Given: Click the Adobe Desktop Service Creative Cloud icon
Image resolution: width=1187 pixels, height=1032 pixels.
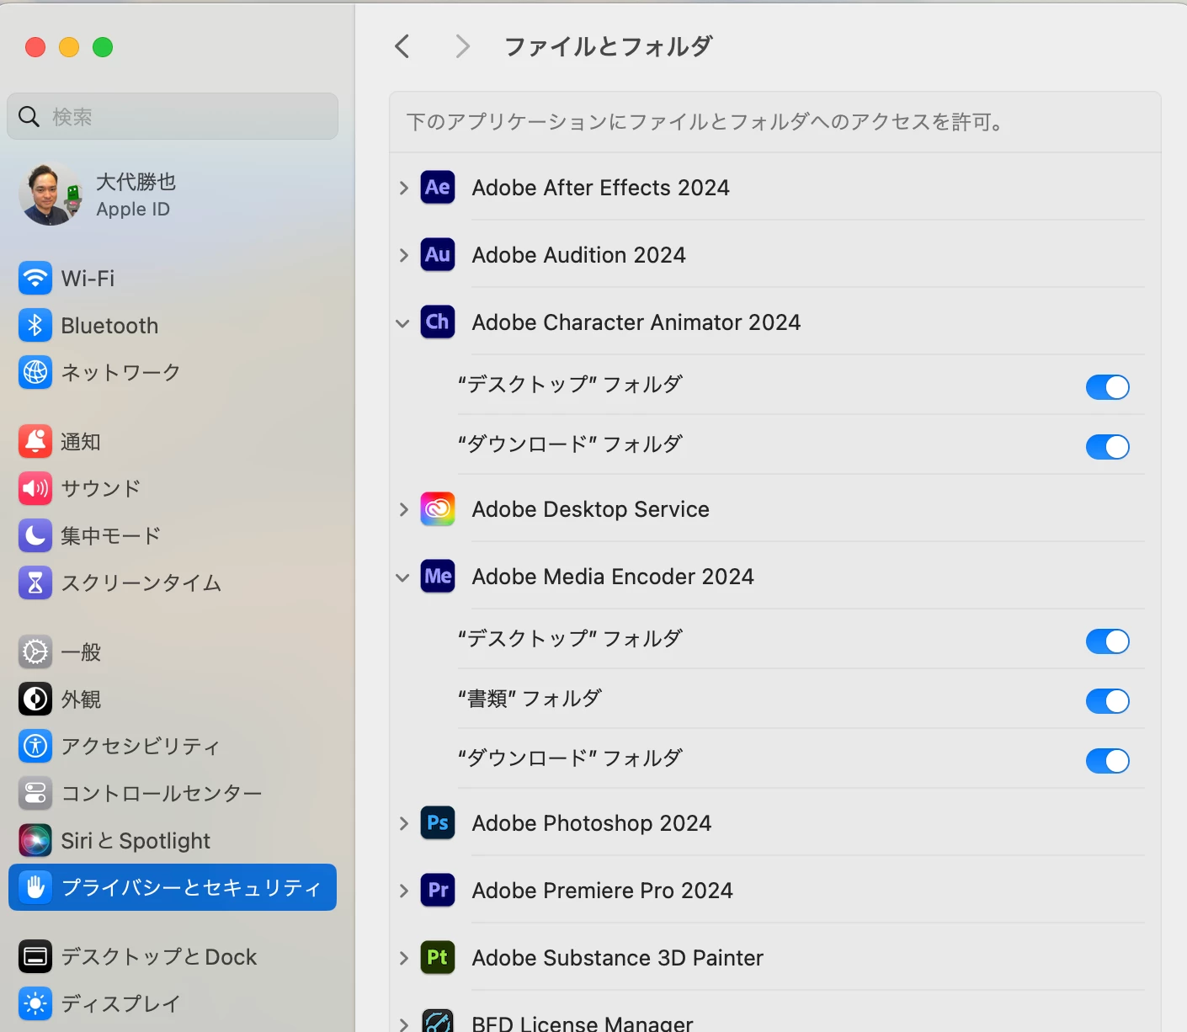Looking at the screenshot, I should (x=438, y=508).
